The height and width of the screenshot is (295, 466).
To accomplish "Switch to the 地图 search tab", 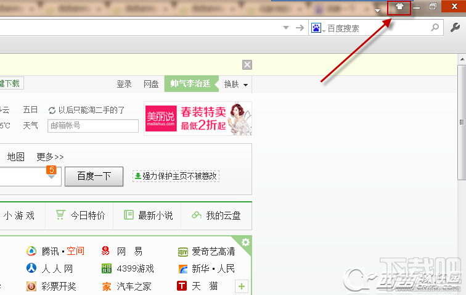I will pos(16,157).
